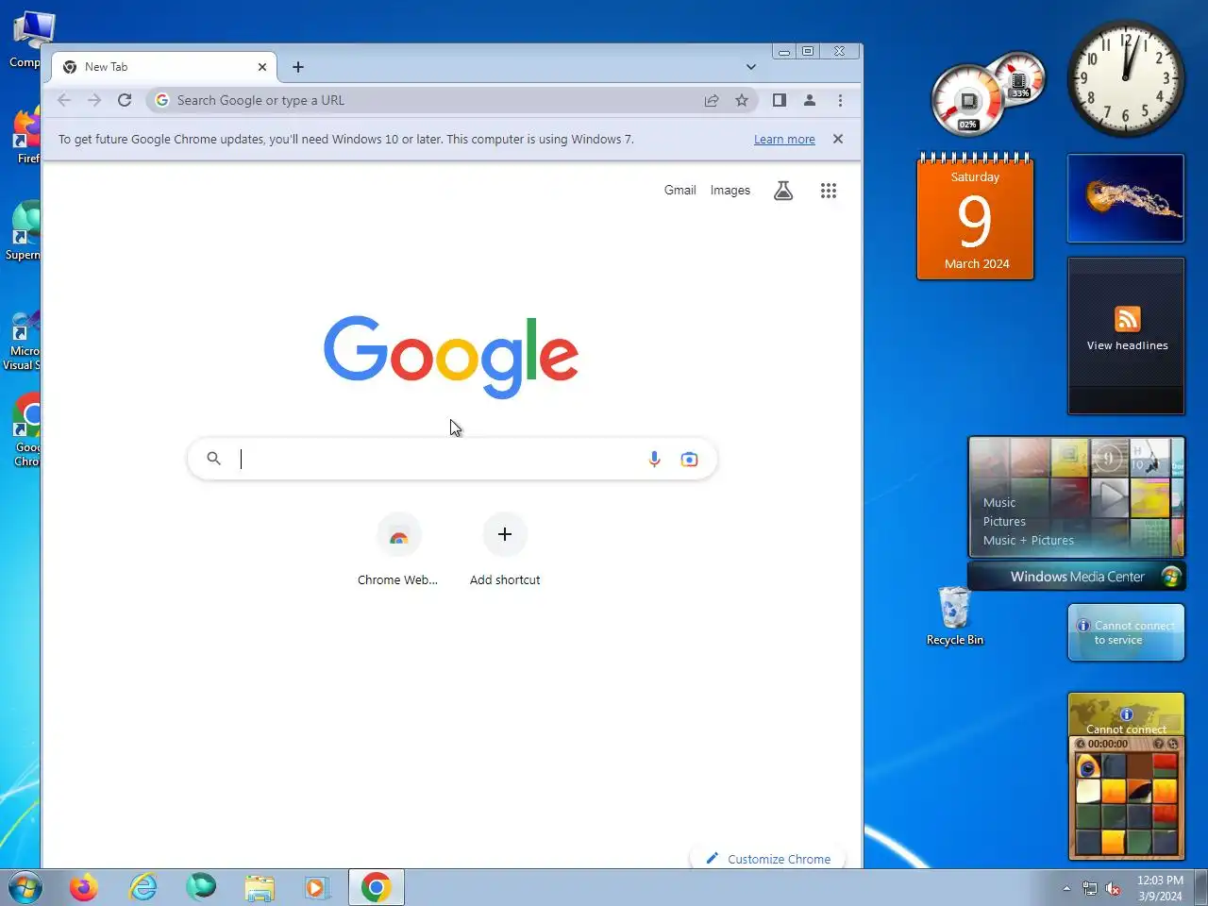1208x906 pixels.
Task: Select Music in Media Center gadget
Action: [x=999, y=502]
